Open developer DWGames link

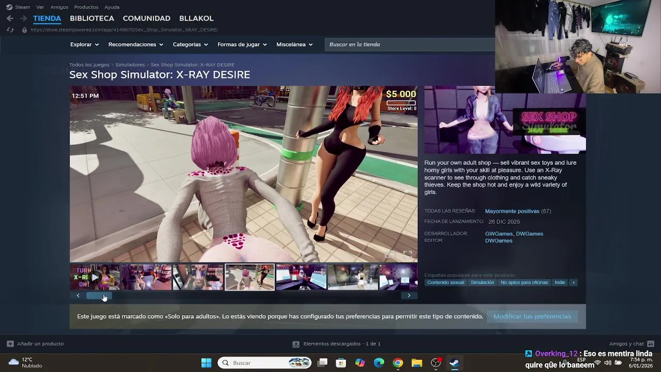click(x=529, y=234)
